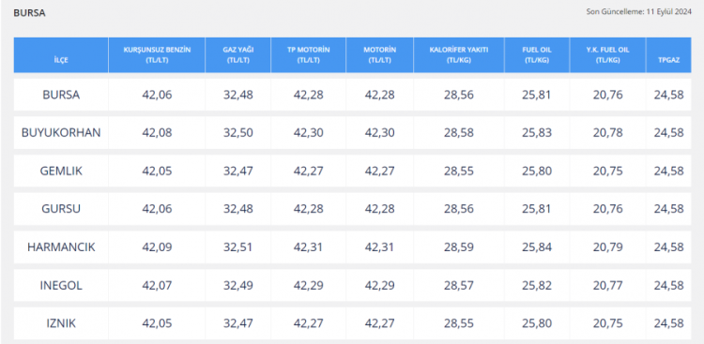Click the Son Güncelleme date text

(638, 12)
